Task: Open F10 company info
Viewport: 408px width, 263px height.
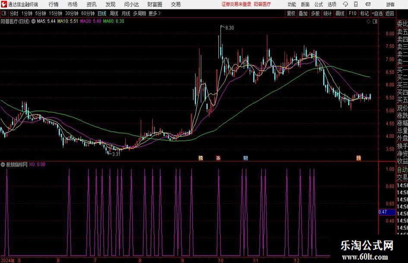Action: coord(352,13)
